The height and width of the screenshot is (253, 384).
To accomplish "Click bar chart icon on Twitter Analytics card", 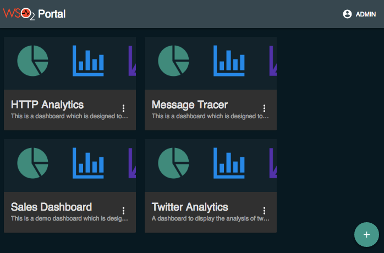I will pyautogui.click(x=229, y=163).
